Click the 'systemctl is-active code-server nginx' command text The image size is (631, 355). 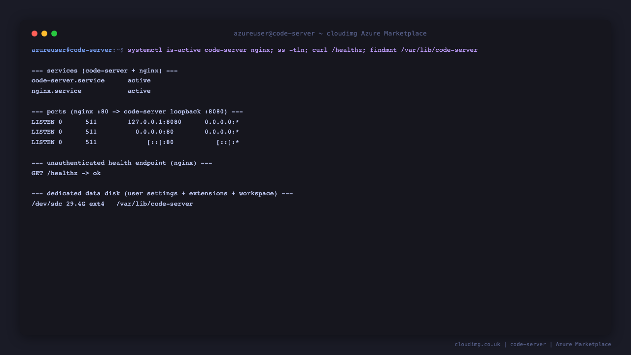[198, 50]
